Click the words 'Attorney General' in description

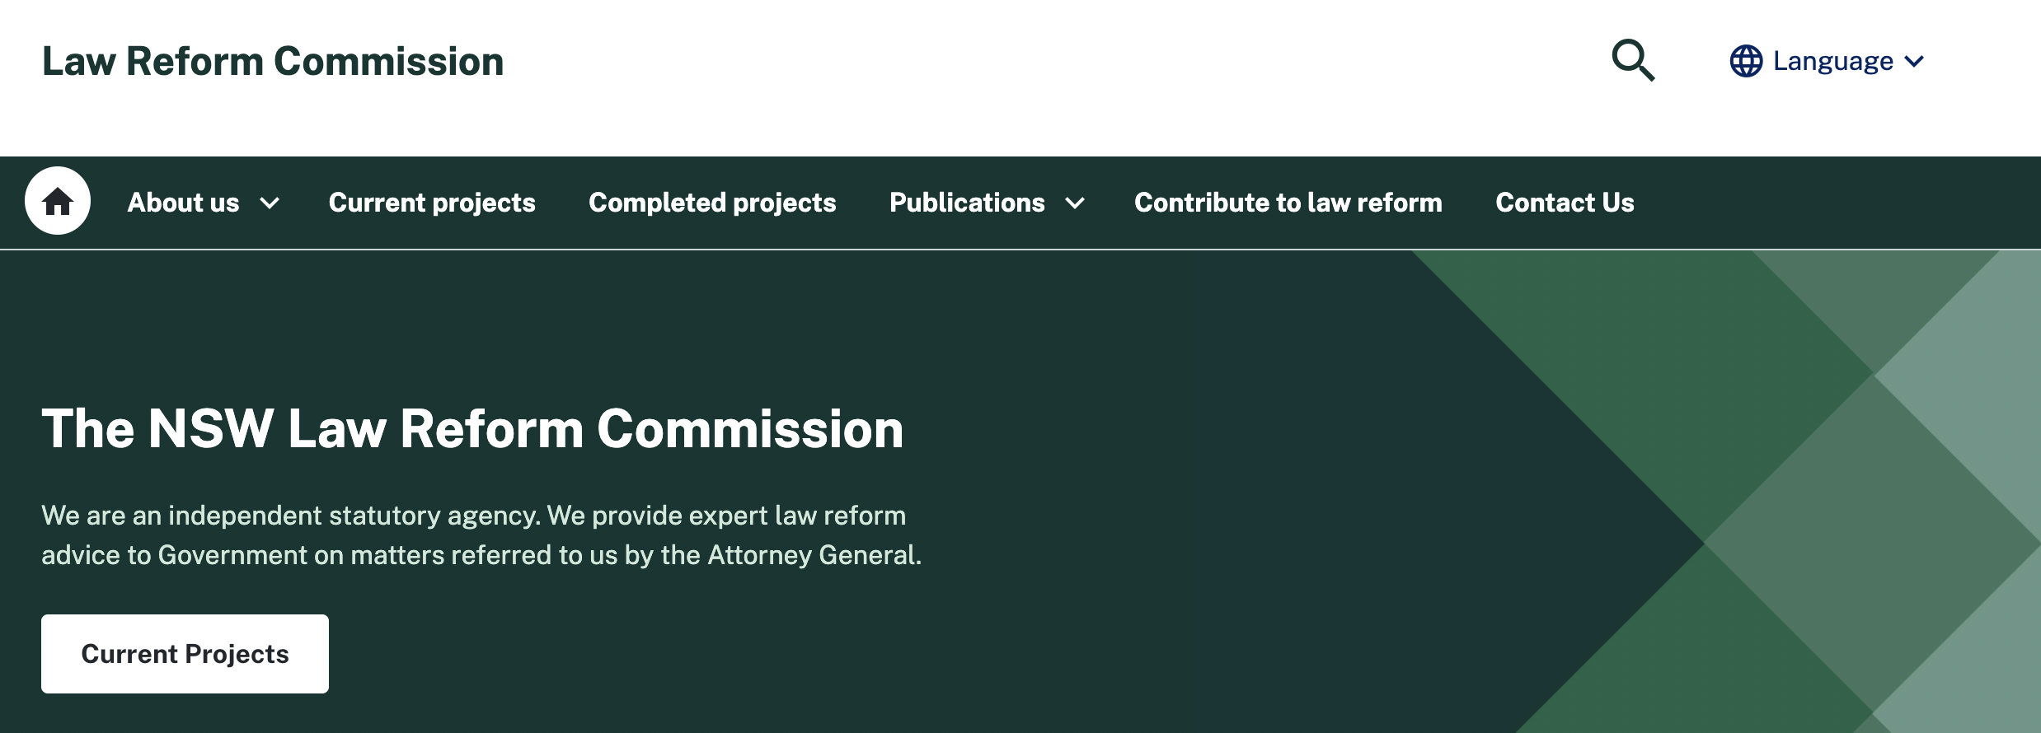[x=812, y=555]
